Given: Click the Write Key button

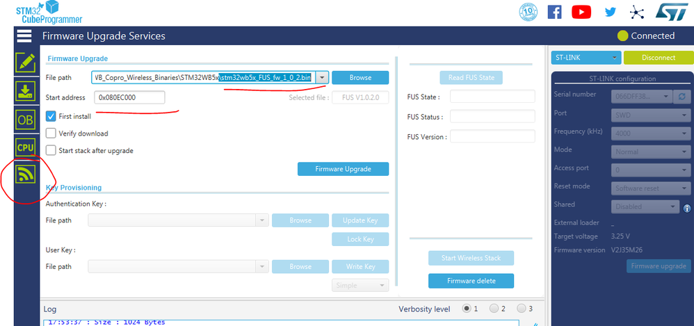Looking at the screenshot, I should (360, 267).
